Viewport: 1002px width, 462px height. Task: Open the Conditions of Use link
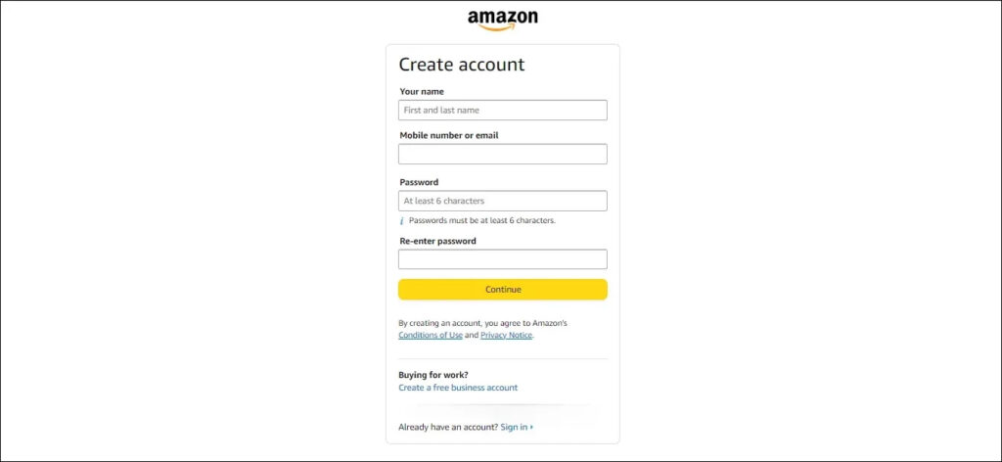[431, 336]
